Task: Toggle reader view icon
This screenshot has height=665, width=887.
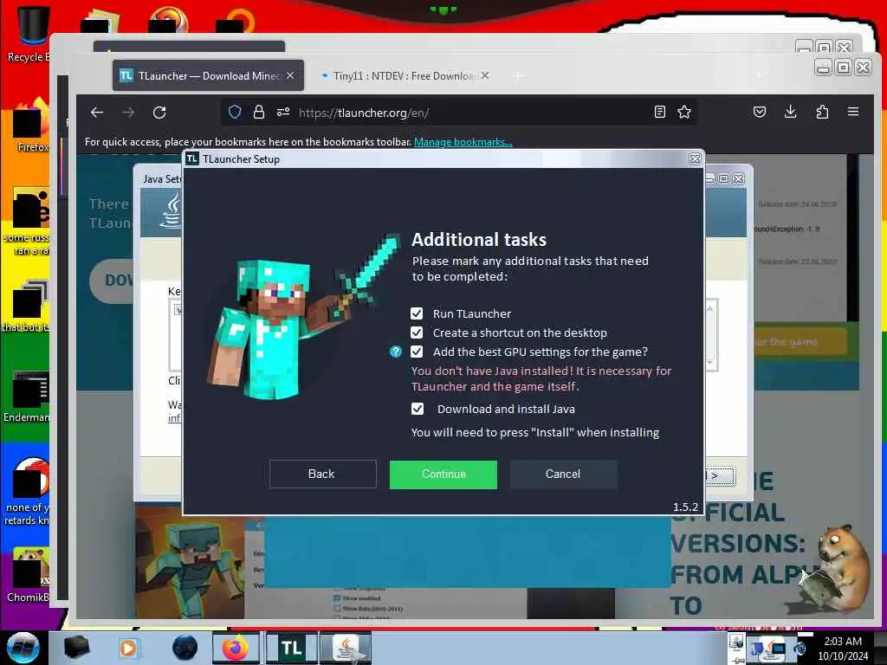Action: 659,112
